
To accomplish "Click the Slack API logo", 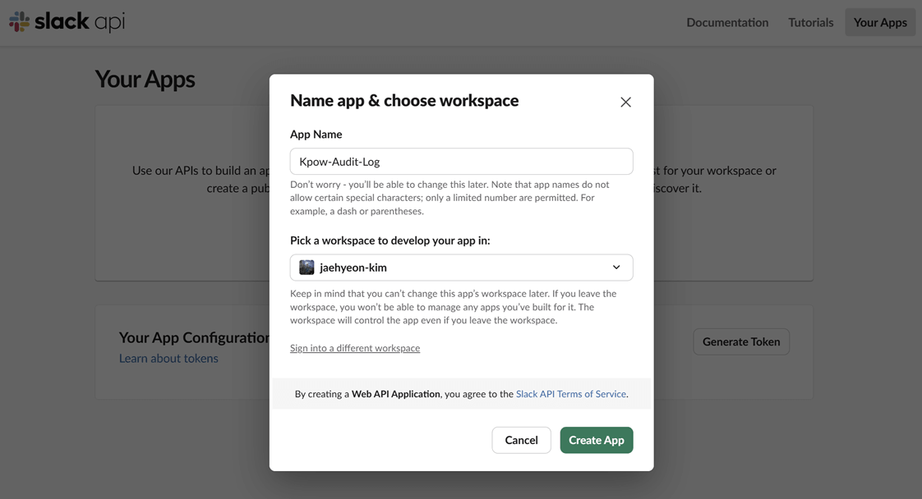I will [67, 21].
